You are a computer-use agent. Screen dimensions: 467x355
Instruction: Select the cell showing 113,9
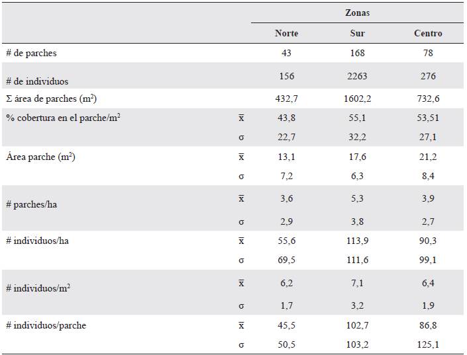point(358,241)
